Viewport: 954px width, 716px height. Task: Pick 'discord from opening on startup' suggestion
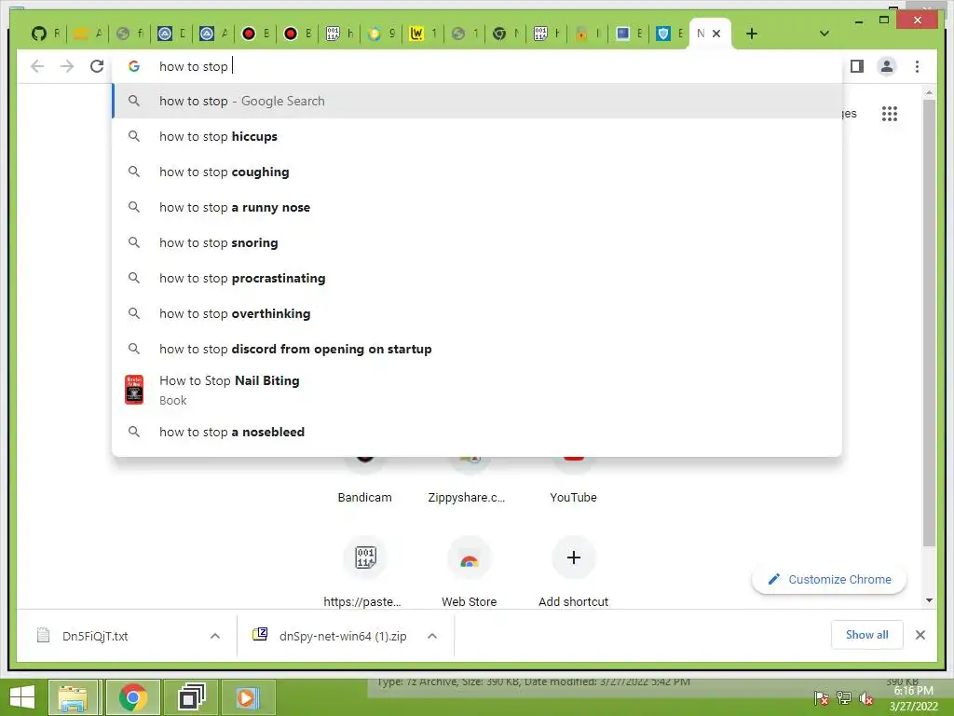point(478,349)
